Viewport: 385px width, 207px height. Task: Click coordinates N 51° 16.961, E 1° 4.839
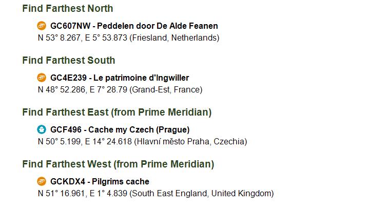point(83,193)
